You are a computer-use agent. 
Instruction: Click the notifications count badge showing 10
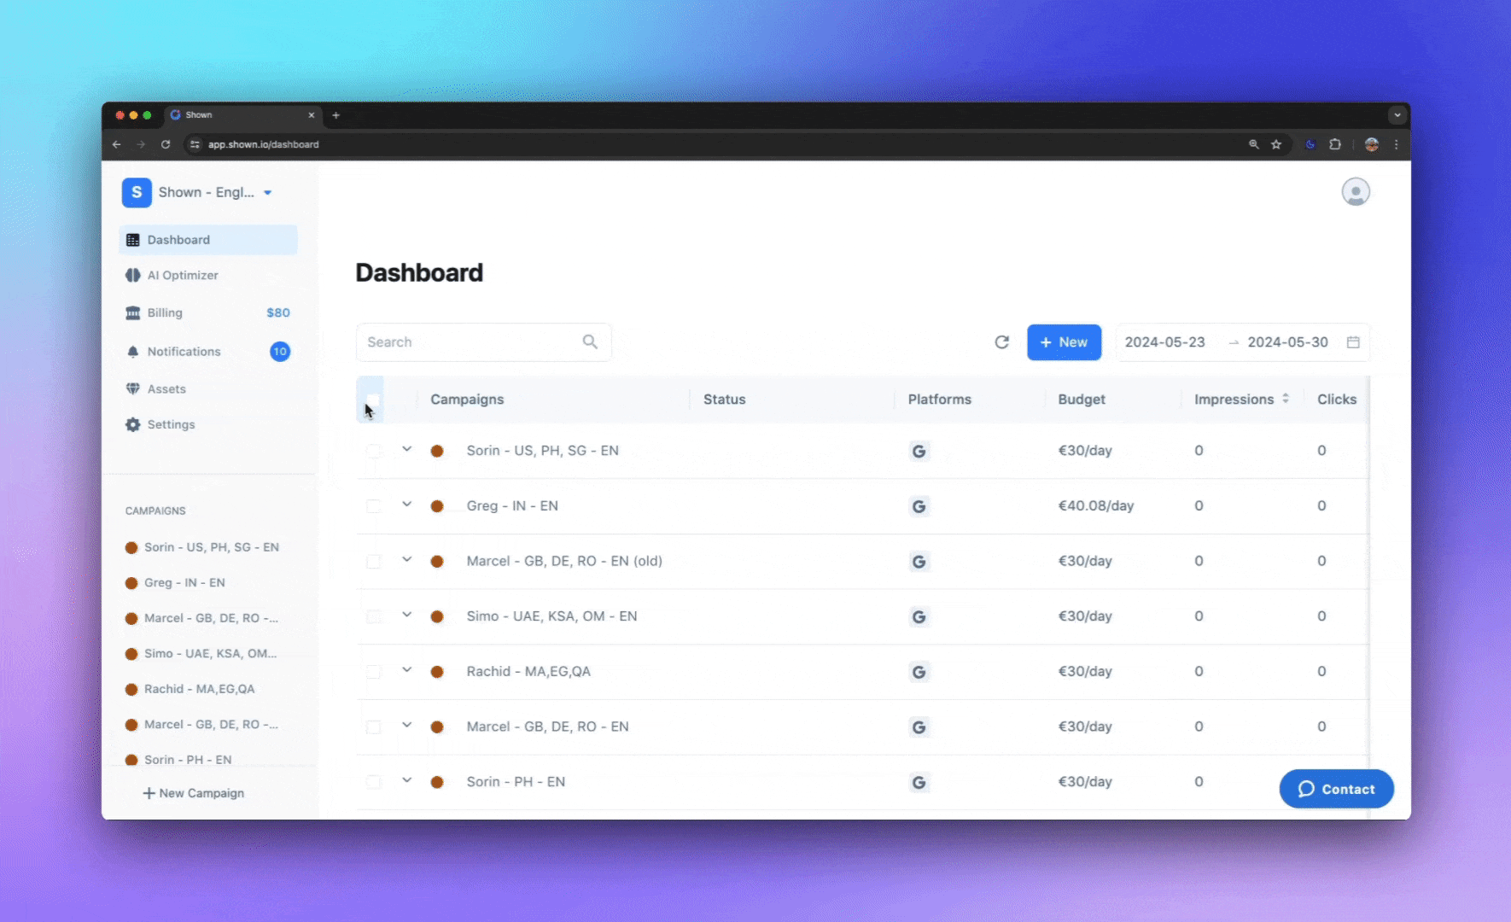pos(280,352)
